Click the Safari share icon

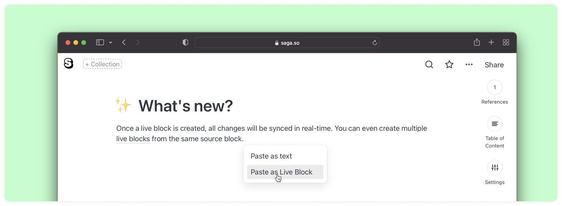click(477, 43)
